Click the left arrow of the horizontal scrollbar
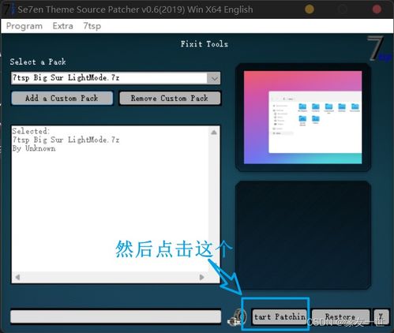 click(17, 277)
